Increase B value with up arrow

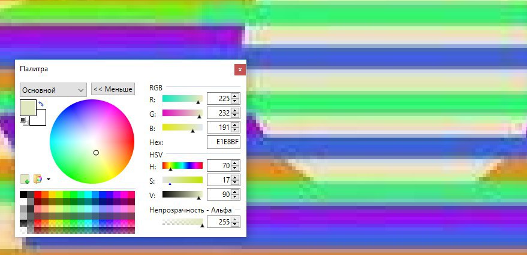click(x=235, y=125)
